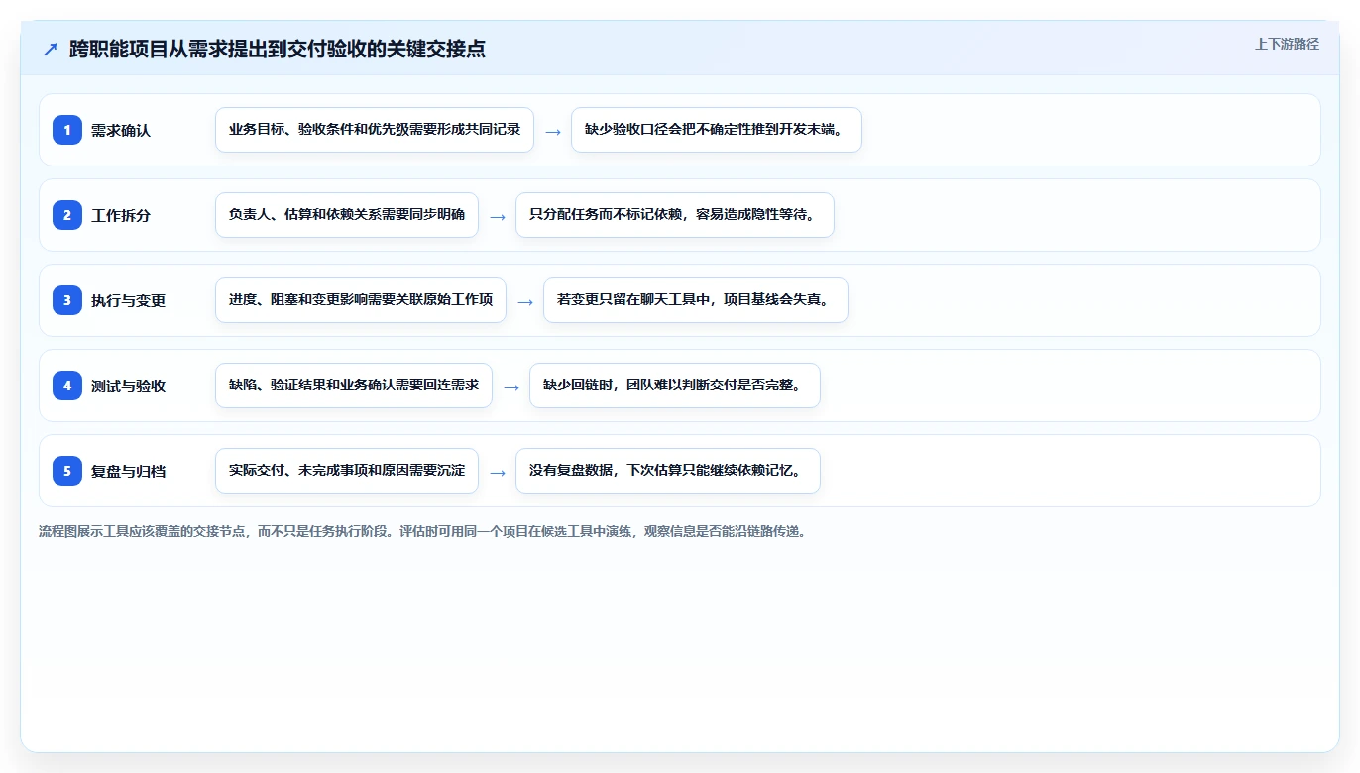Click the box 业务目标、验收条件和优先级需要形成共同记录

click(x=375, y=130)
